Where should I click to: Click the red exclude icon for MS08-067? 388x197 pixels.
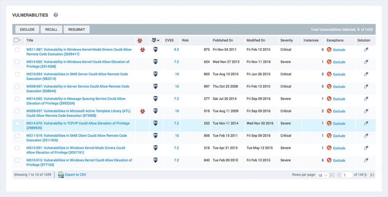[x=329, y=87]
